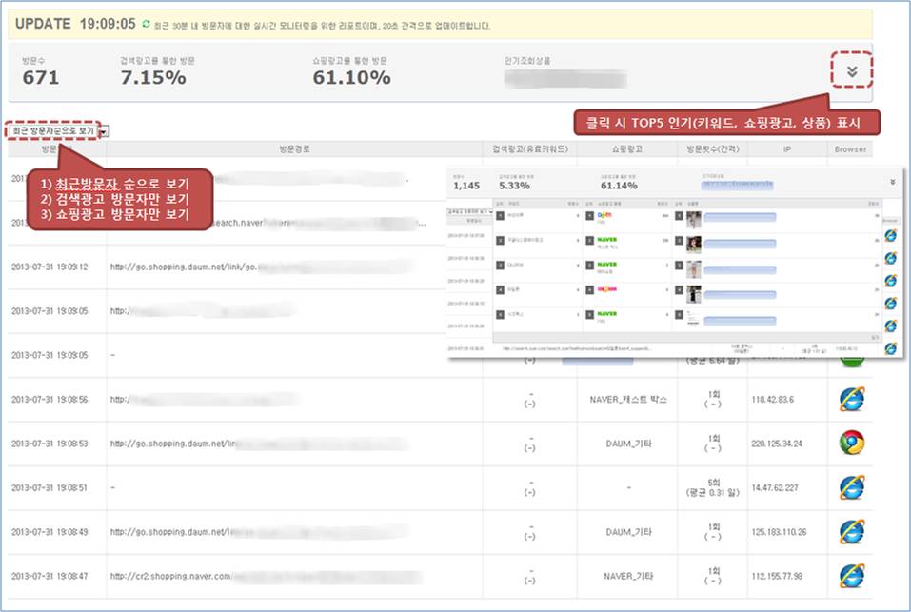Open the cr2.shopping.naver.com link at 19:08:47
Screen dimensions: 911x612
click(169, 576)
